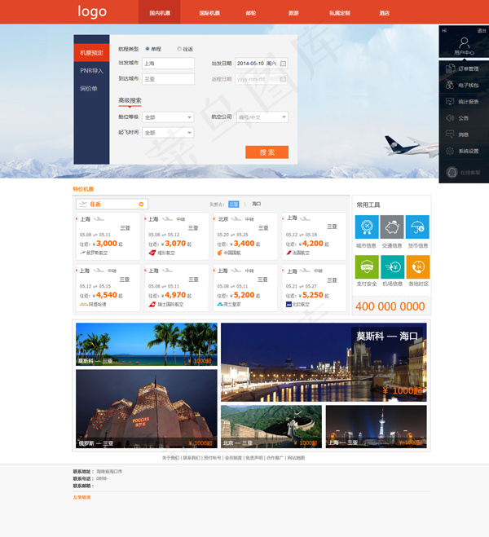Click the 关于我们 footer link

point(170,457)
